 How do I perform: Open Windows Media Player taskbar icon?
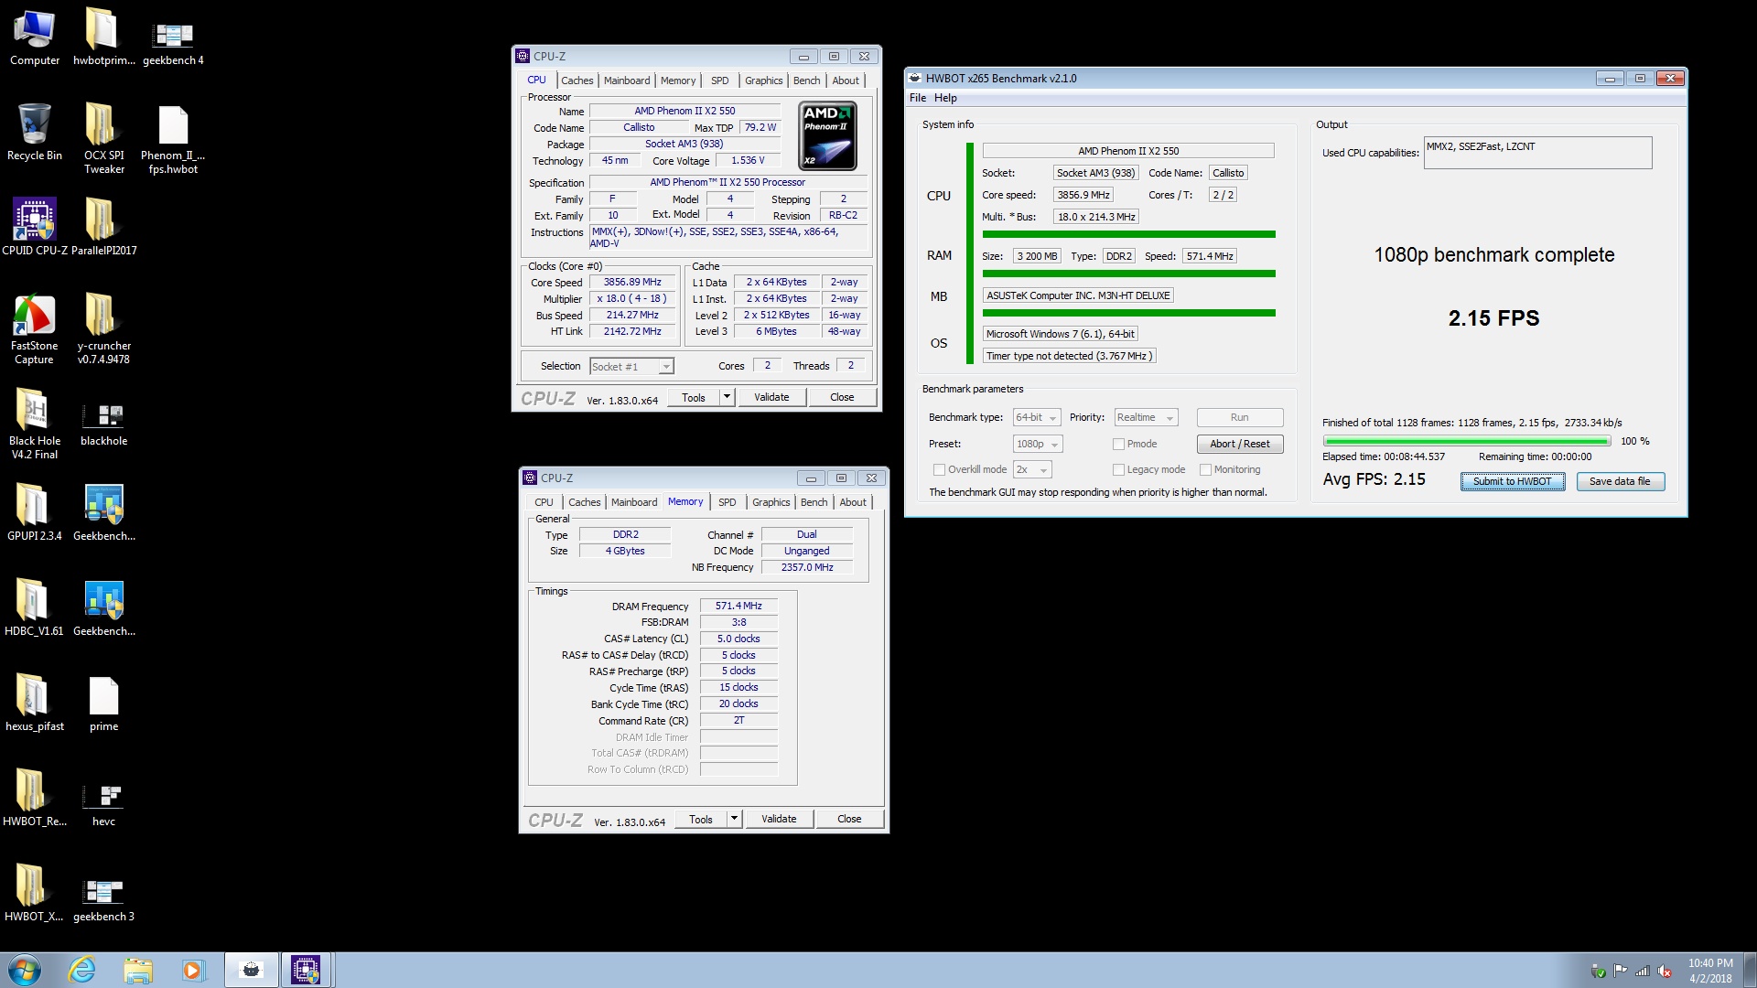coord(192,970)
